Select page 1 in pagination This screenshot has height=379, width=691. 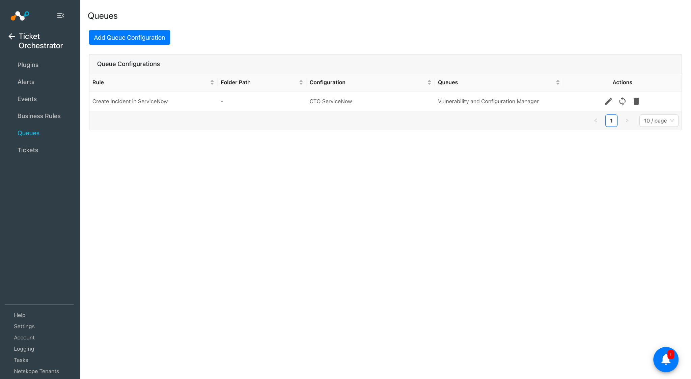611,120
